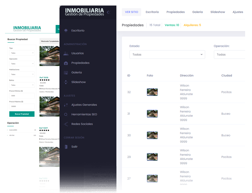Click the VER SITIO tab

click(x=131, y=12)
